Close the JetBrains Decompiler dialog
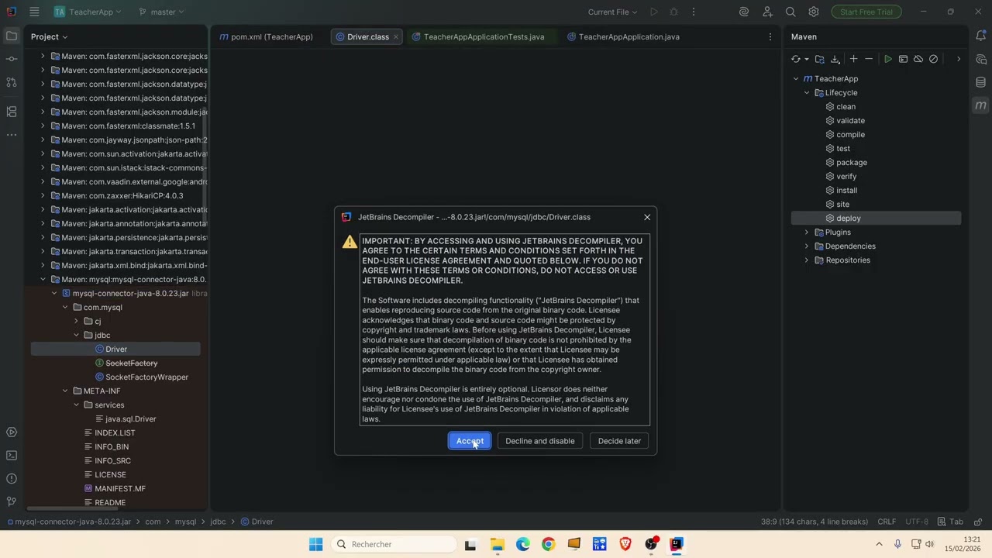Screen dimensions: 992x558 [x=647, y=217]
